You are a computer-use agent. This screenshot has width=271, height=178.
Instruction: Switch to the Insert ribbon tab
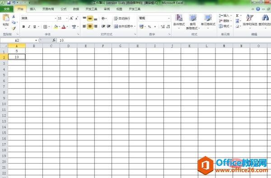click(33, 9)
